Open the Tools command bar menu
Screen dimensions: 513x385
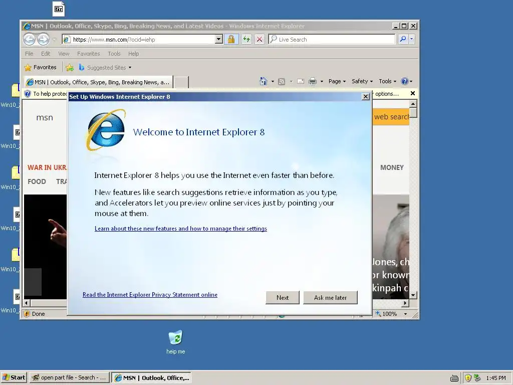click(387, 81)
